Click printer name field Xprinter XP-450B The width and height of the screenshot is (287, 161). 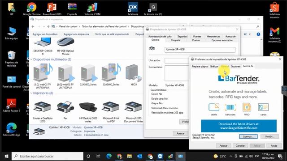[x=200, y=50]
